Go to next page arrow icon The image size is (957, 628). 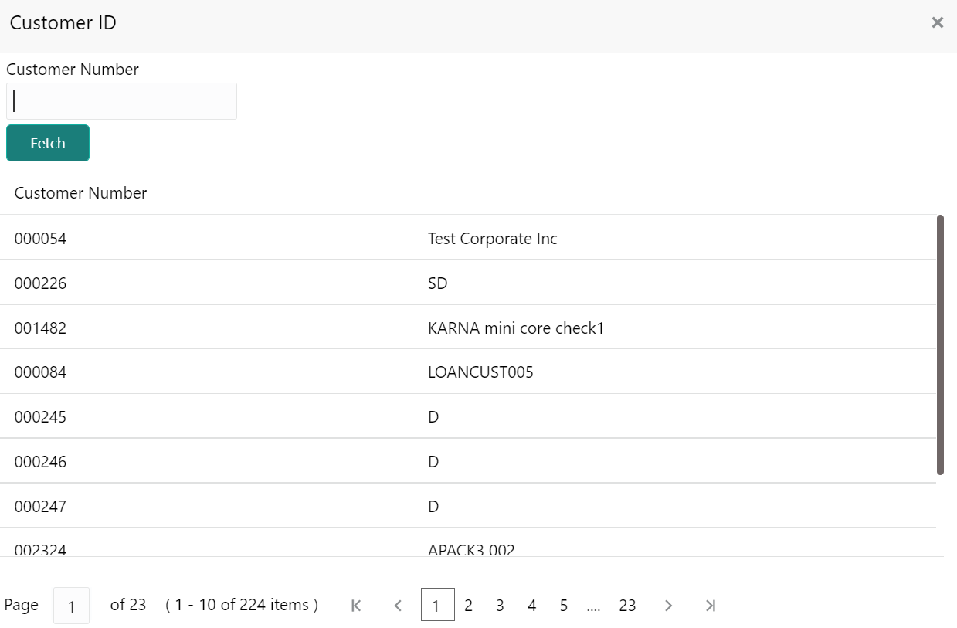669,606
